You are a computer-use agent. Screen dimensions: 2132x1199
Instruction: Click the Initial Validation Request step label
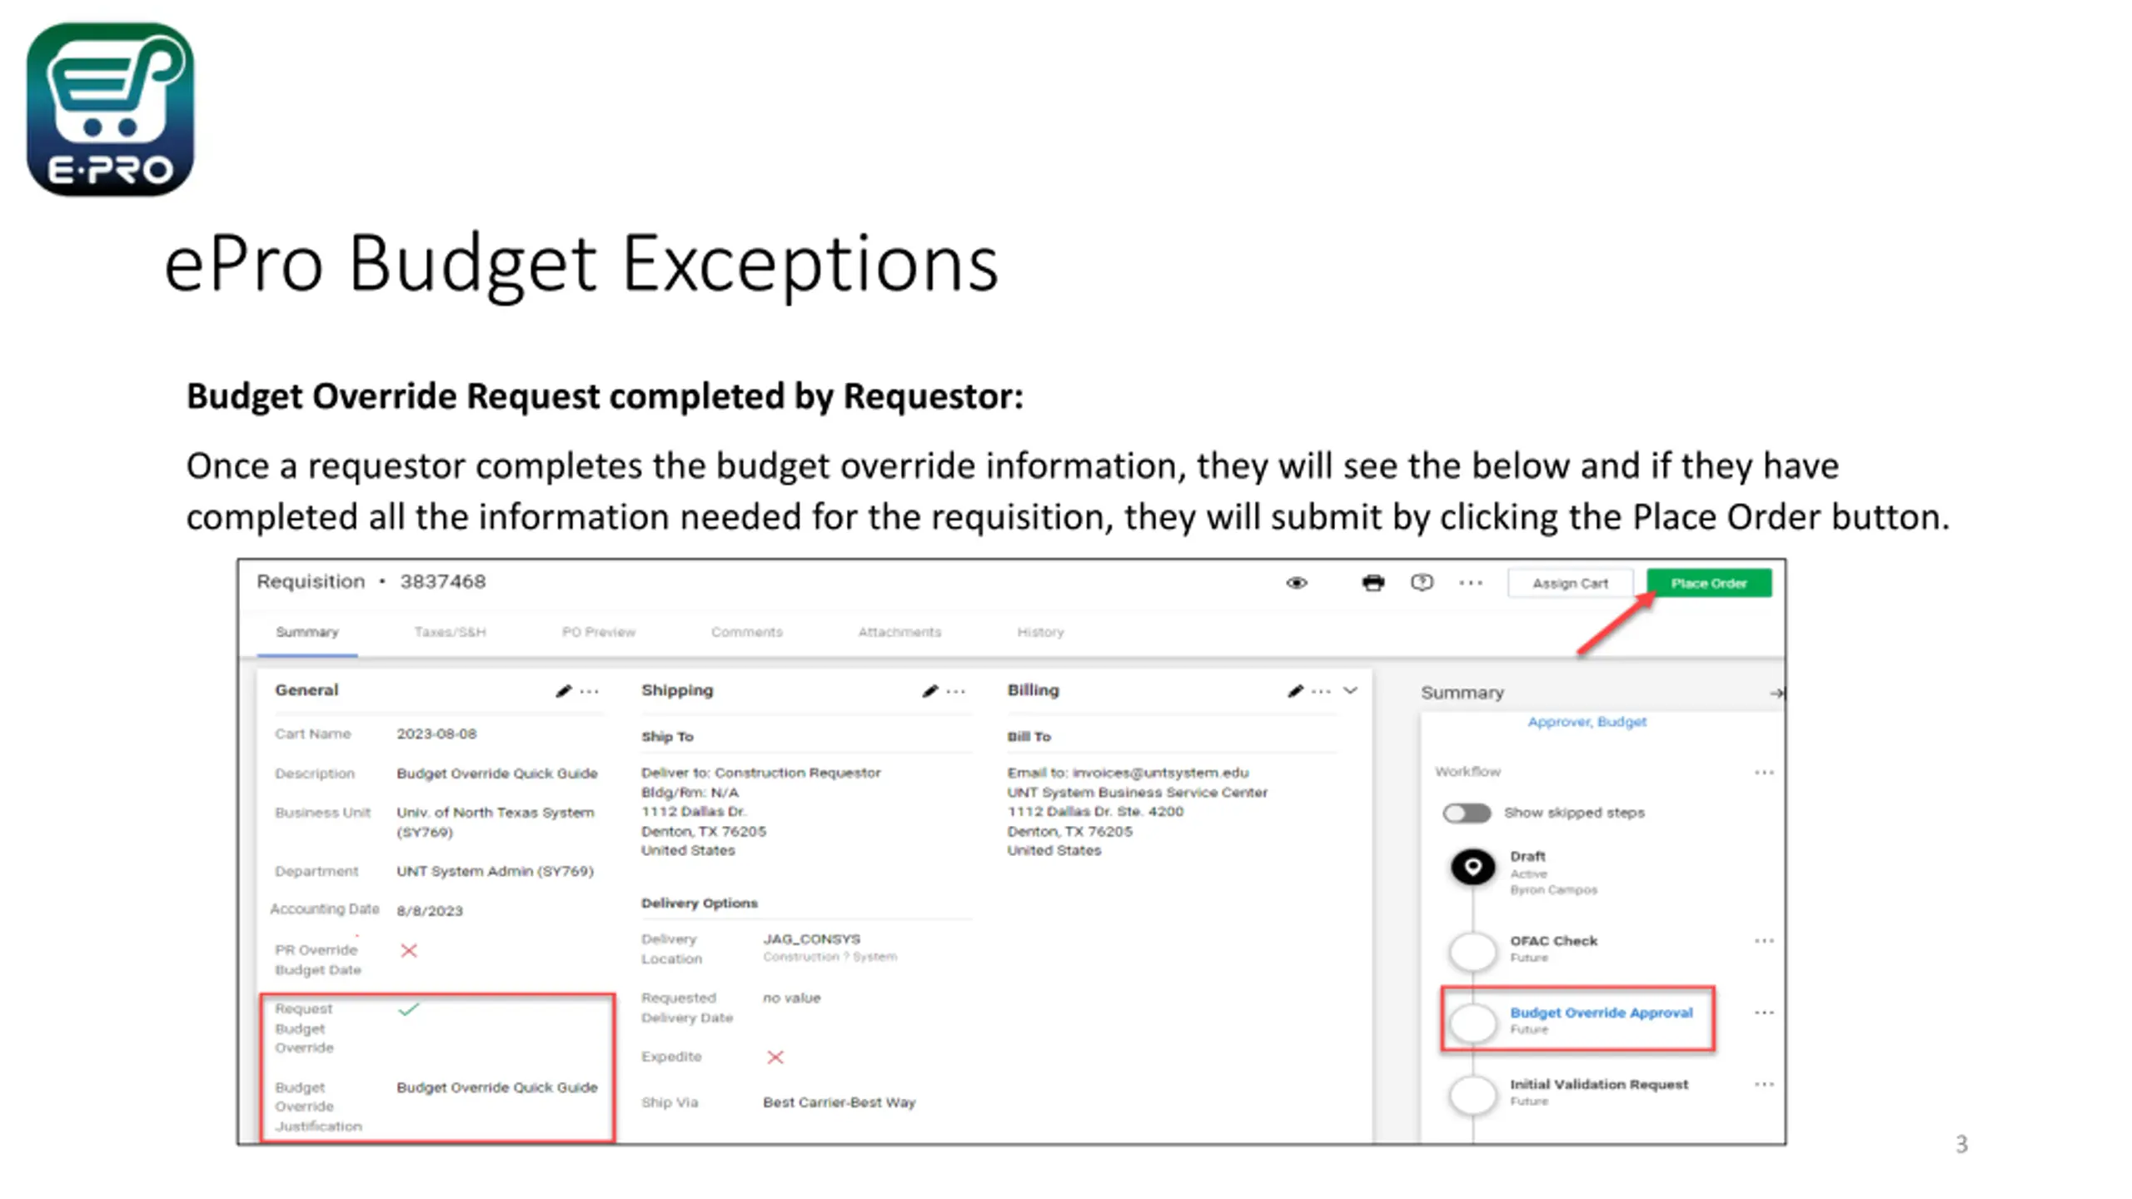[x=1599, y=1084]
